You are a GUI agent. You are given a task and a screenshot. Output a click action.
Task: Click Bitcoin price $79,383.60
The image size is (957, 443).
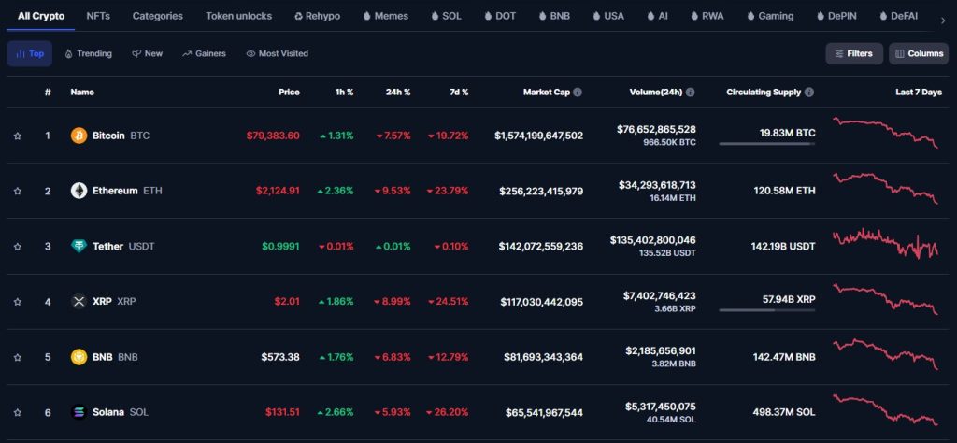pyautogui.click(x=273, y=136)
